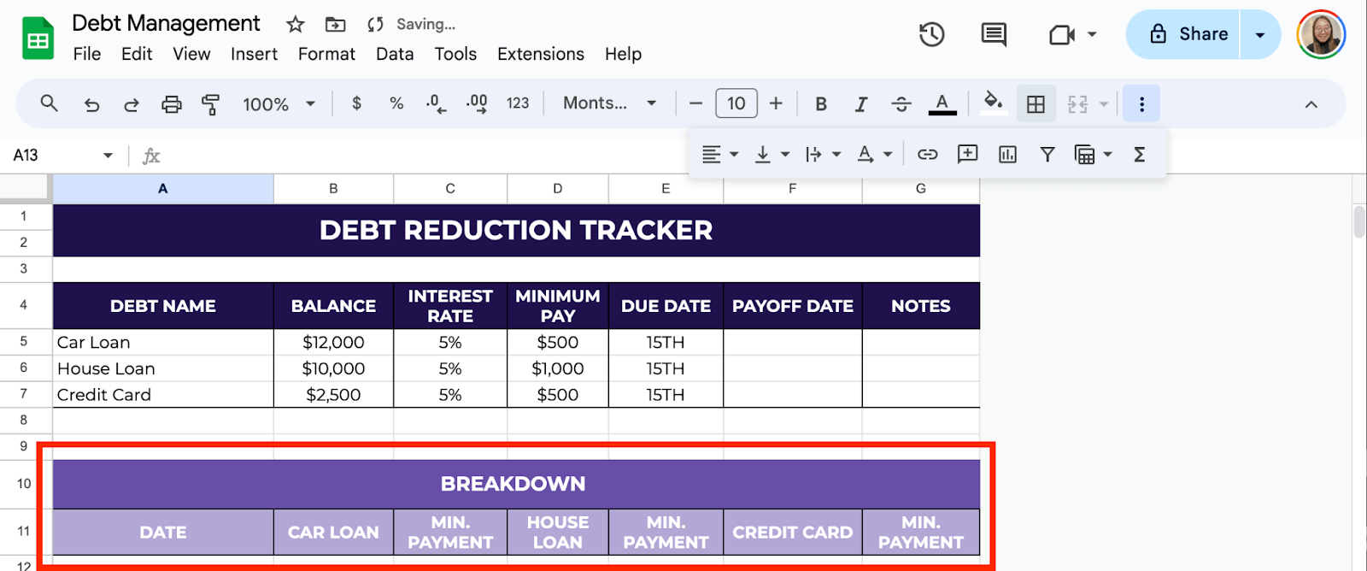Open the horizontal align dropdown

tap(719, 155)
